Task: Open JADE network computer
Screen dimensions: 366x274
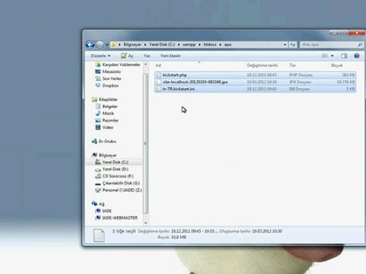Action: pos(103,211)
